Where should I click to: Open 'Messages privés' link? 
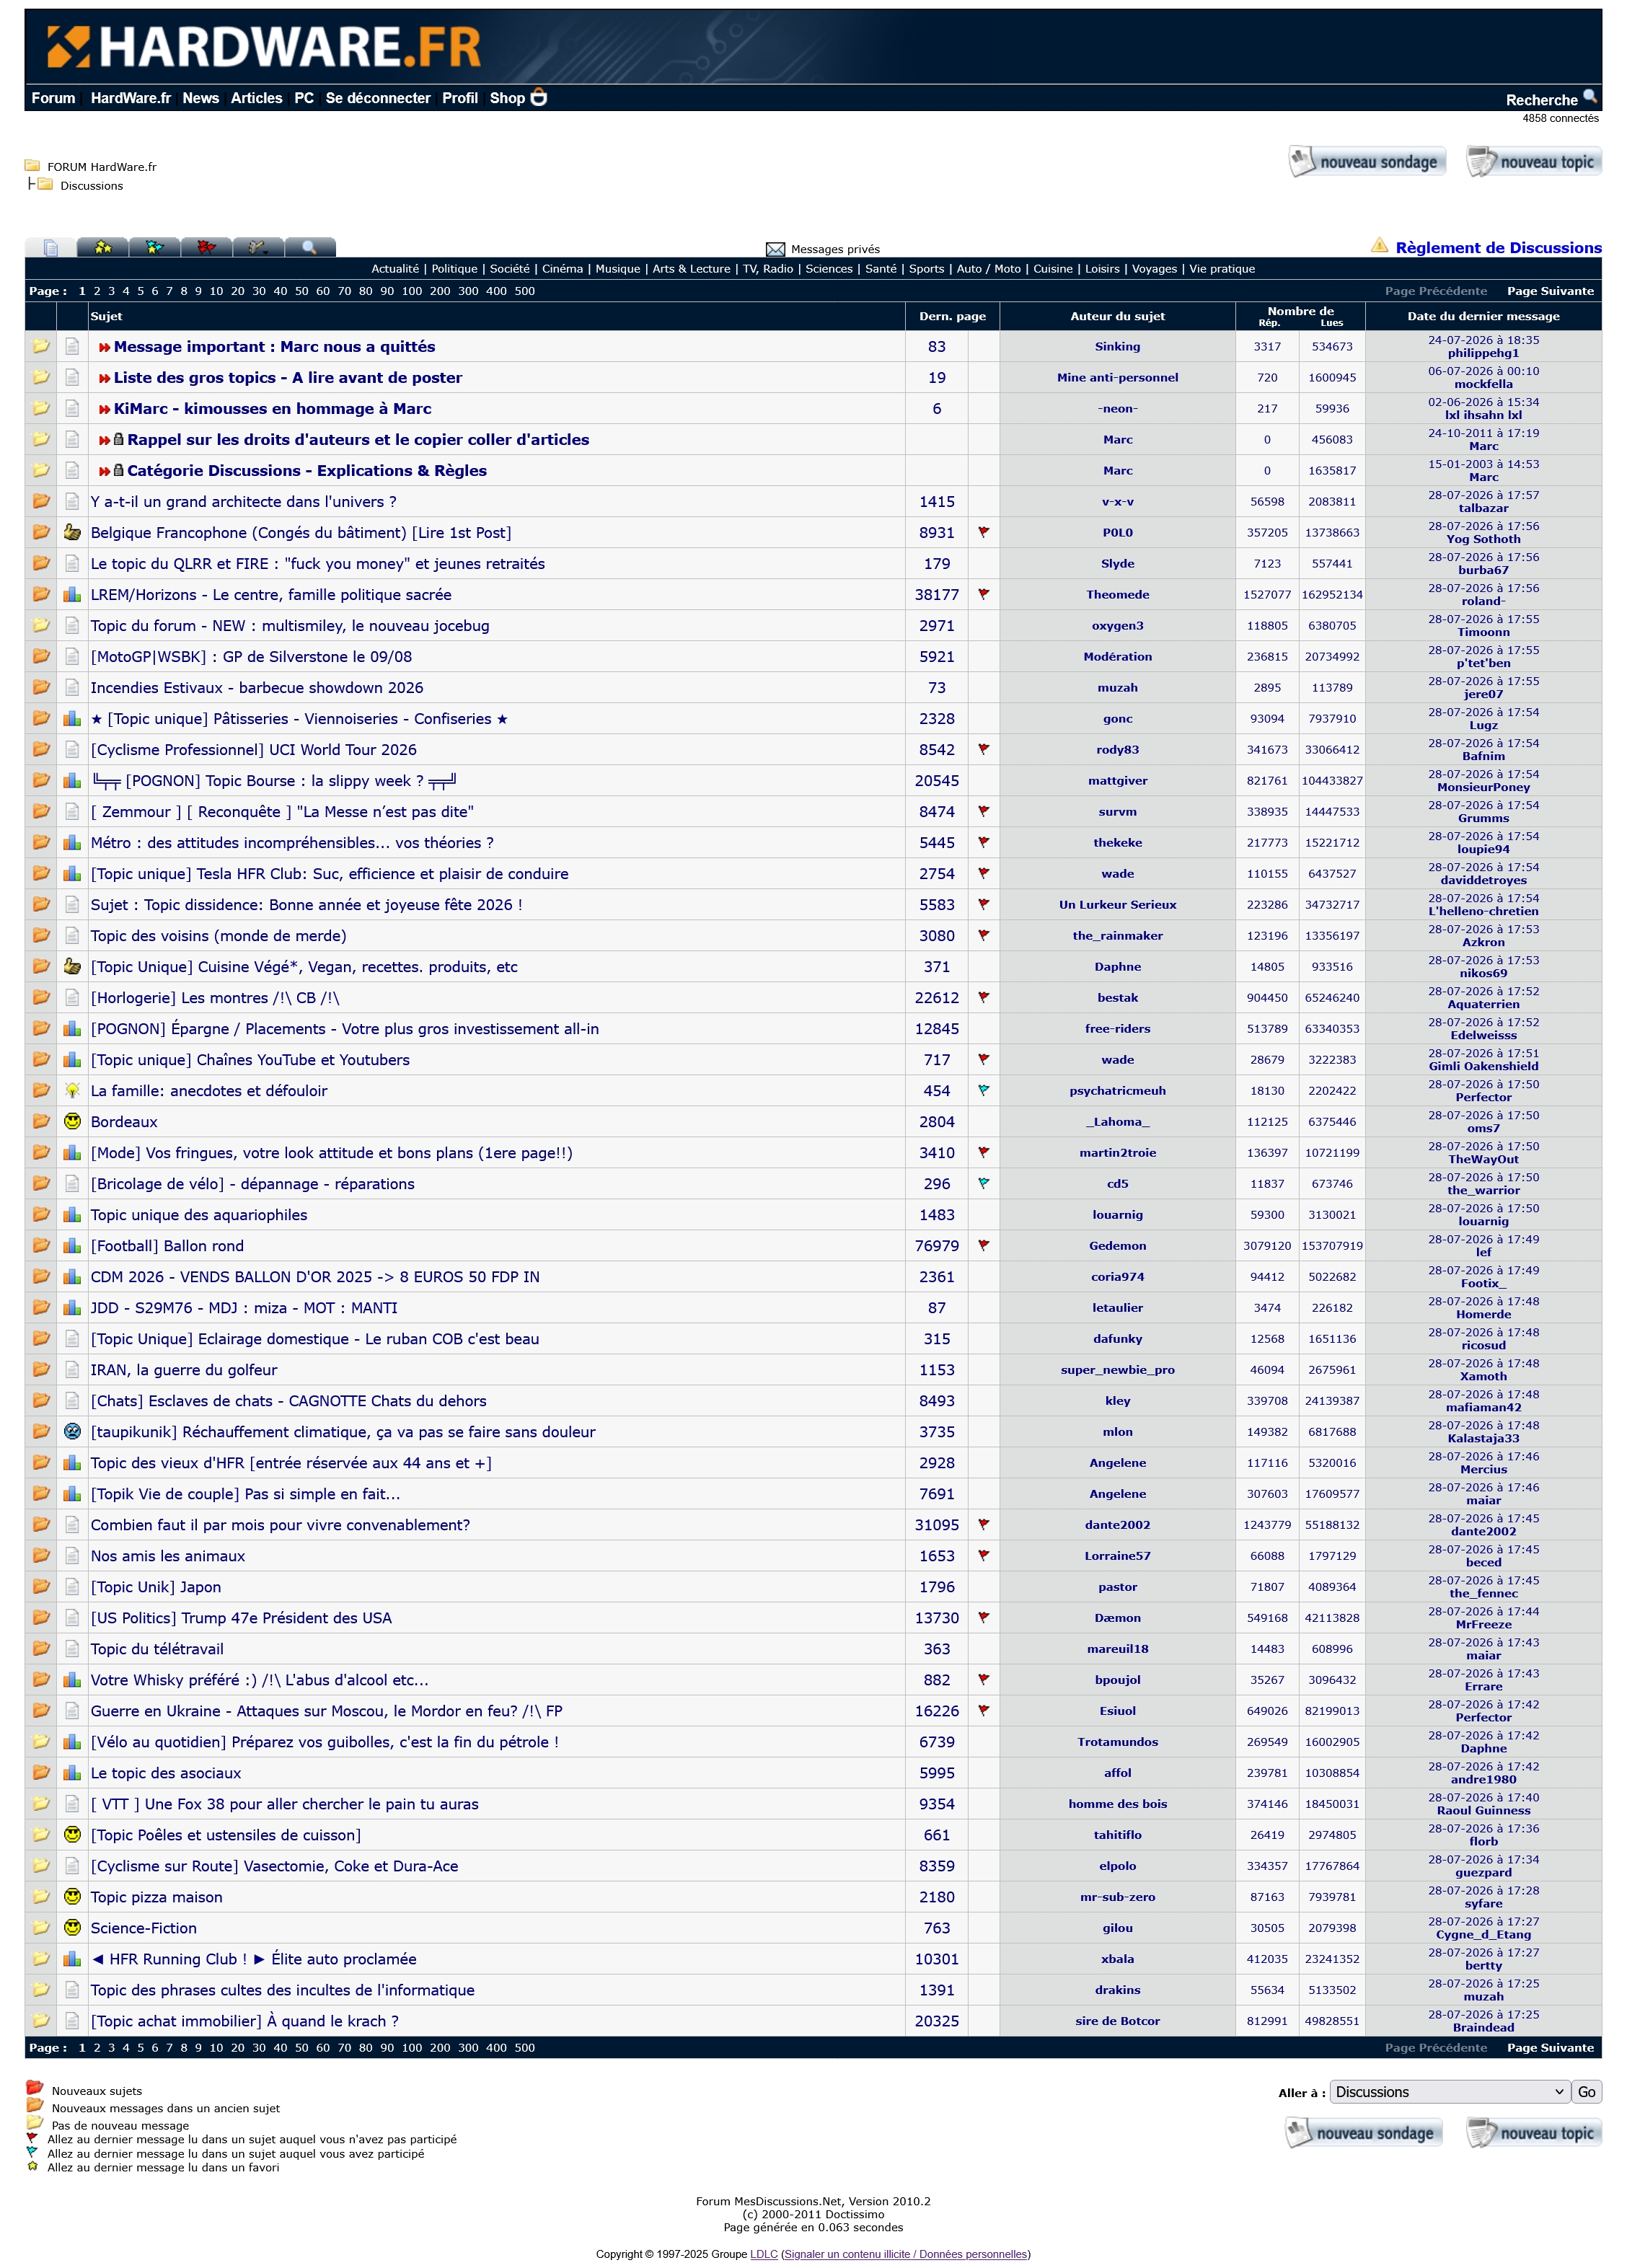click(x=835, y=249)
